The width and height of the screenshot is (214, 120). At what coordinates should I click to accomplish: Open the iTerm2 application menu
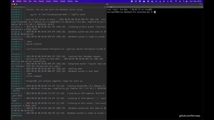point(19,1)
